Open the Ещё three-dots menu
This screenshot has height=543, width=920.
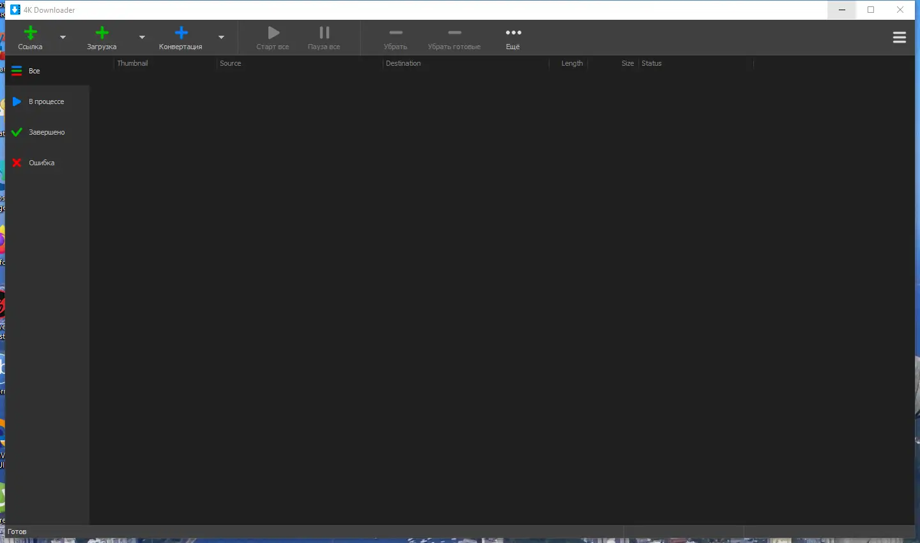pos(513,38)
